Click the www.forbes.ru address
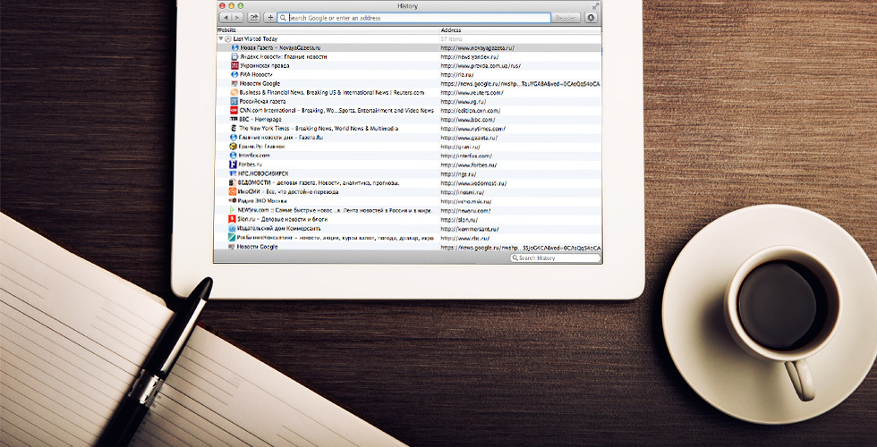The height and width of the screenshot is (447, 877). [469, 164]
